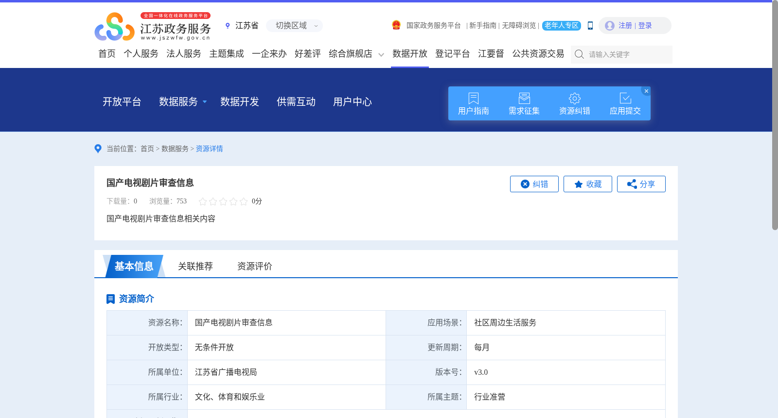This screenshot has height=418, width=778.
Task: Click the location pin icon beside 江苏省
Action: pos(228,26)
